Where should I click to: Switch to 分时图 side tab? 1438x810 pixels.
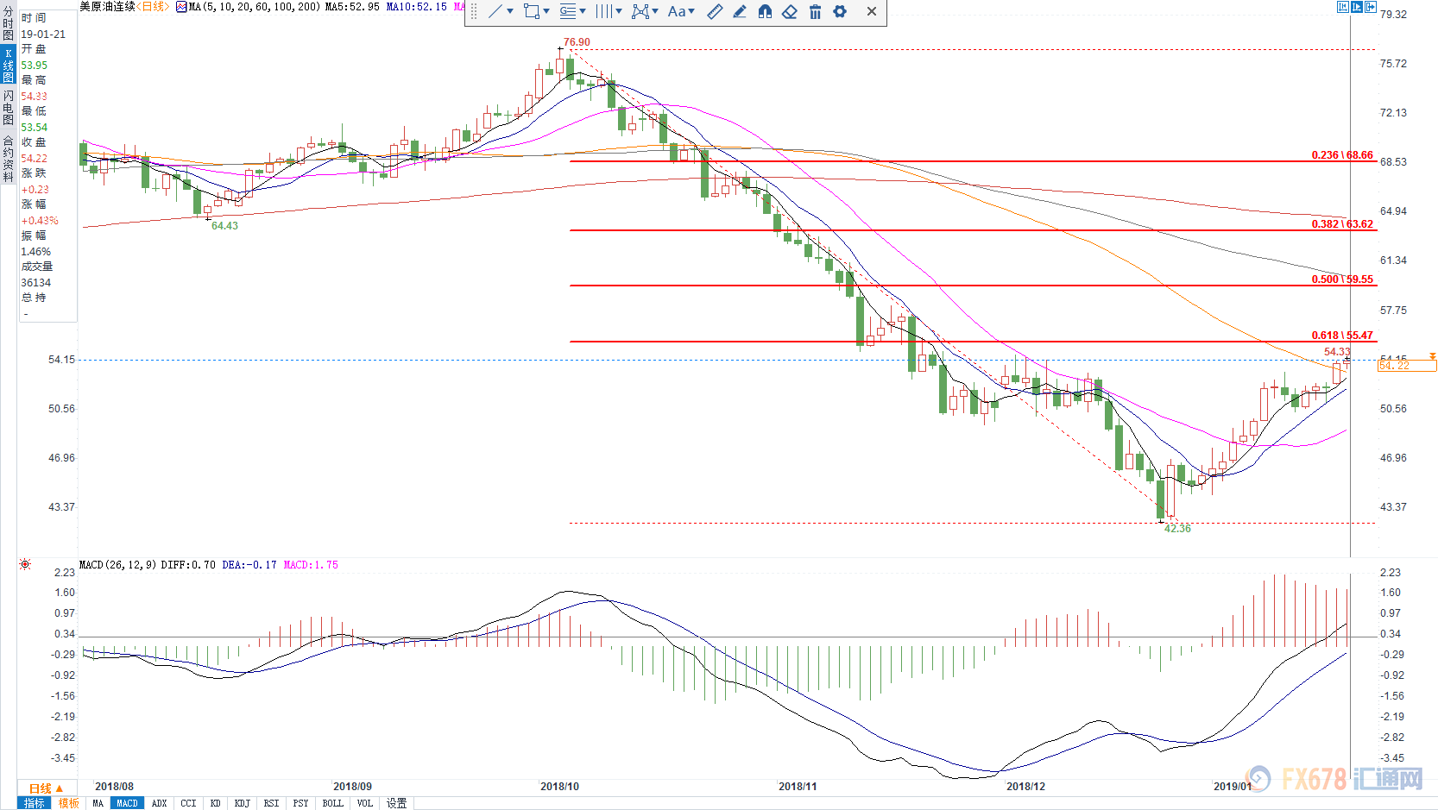click(x=8, y=23)
